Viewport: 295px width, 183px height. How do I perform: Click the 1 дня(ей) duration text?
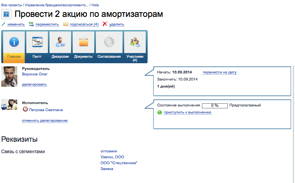(166, 86)
